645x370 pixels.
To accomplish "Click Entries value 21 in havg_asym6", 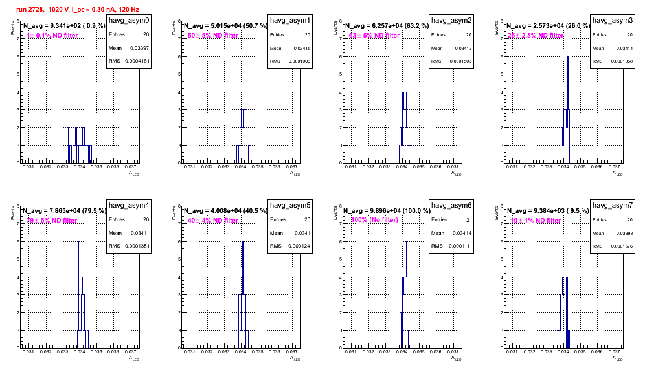I will pyautogui.click(x=469, y=220).
